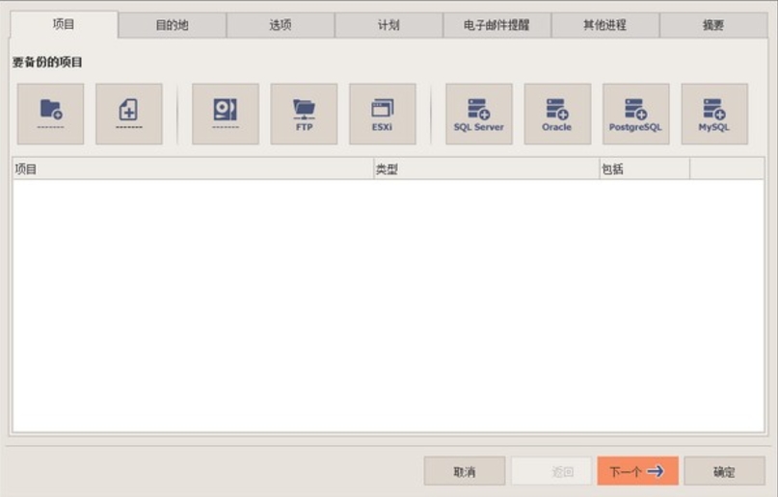Add a SQL Server database backup
This screenshot has height=497, width=778.
479,114
